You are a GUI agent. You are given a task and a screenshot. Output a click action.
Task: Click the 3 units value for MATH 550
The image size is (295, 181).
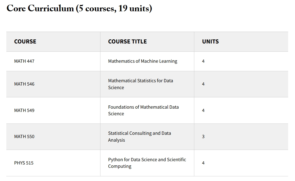203,136
